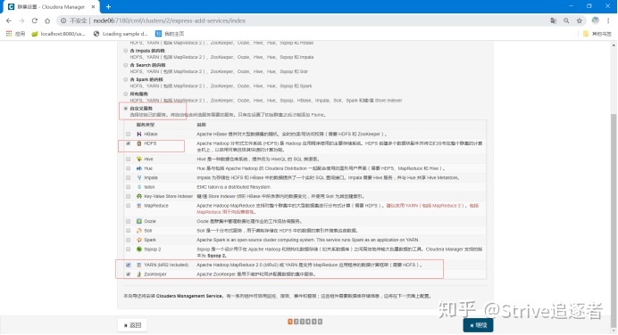Open the browser profile avatar

click(x=595, y=20)
